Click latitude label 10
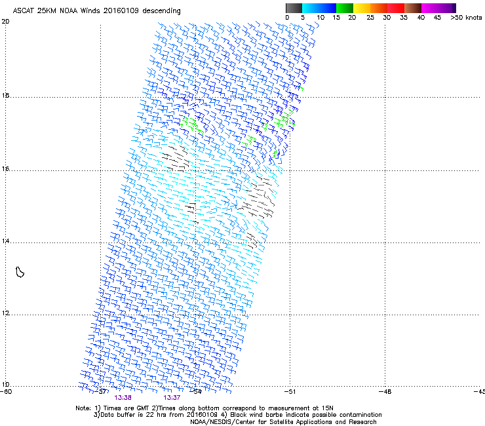485x426 pixels. click(5, 385)
